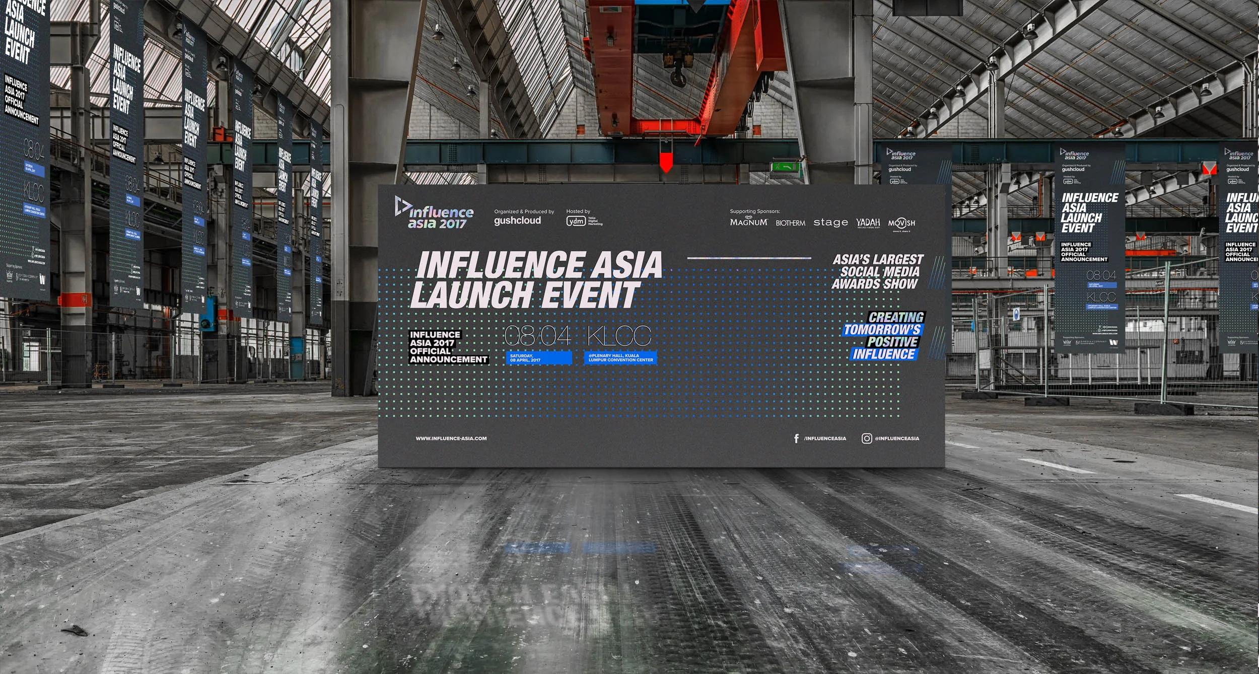This screenshot has height=674, width=1259.
Task: Click the blue 'SATURDAY, 08 APRIL, 2017' tag
Action: coord(539,358)
